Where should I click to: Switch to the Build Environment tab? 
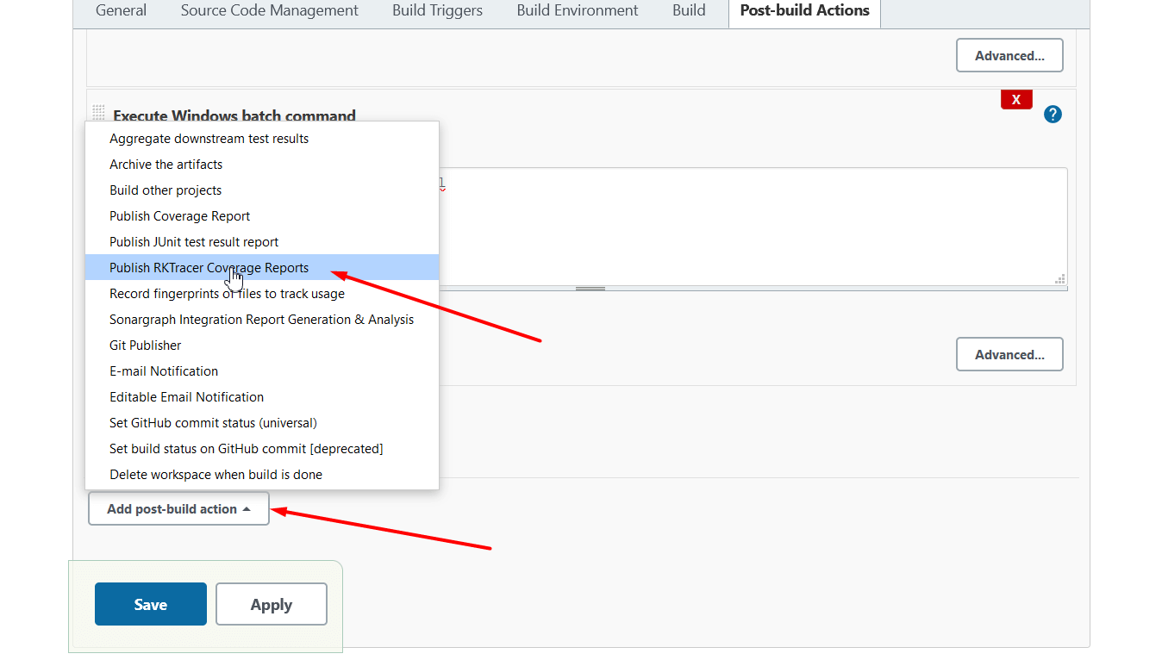[577, 10]
